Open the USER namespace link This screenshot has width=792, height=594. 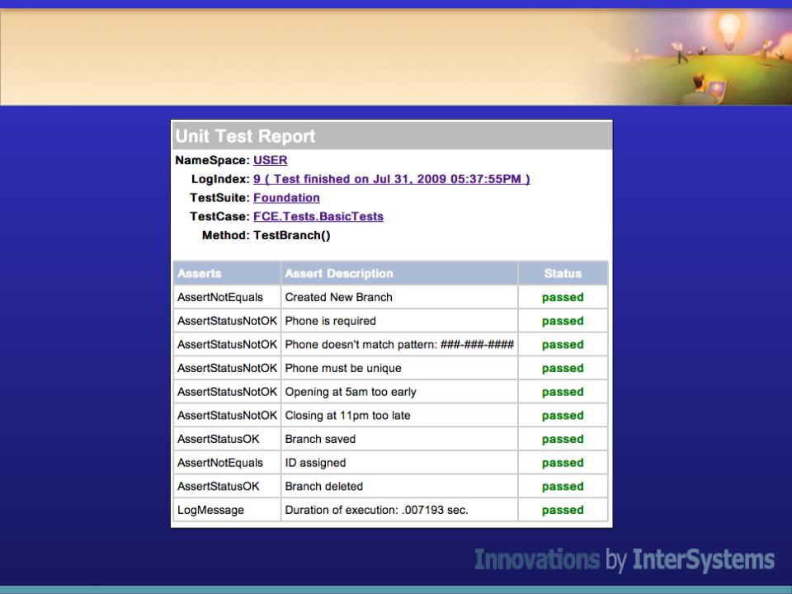point(271,160)
